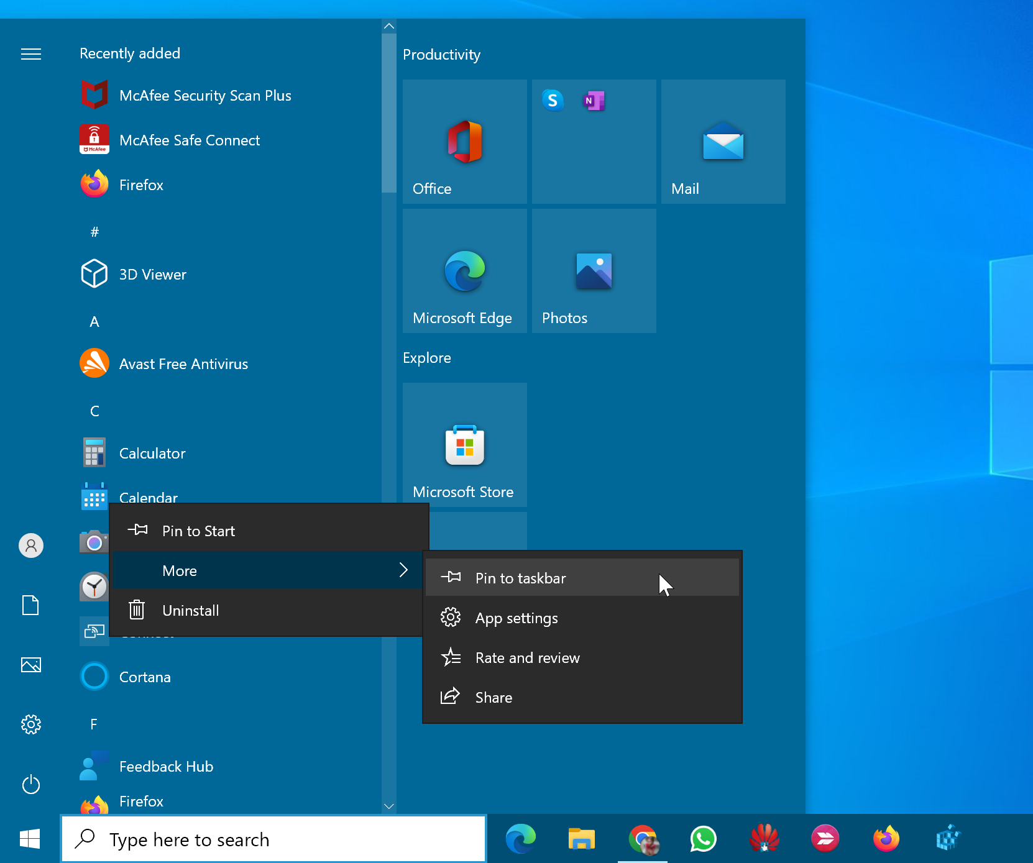
Task: Choose Pin to Start from context menu
Action: pyautogui.click(x=198, y=531)
